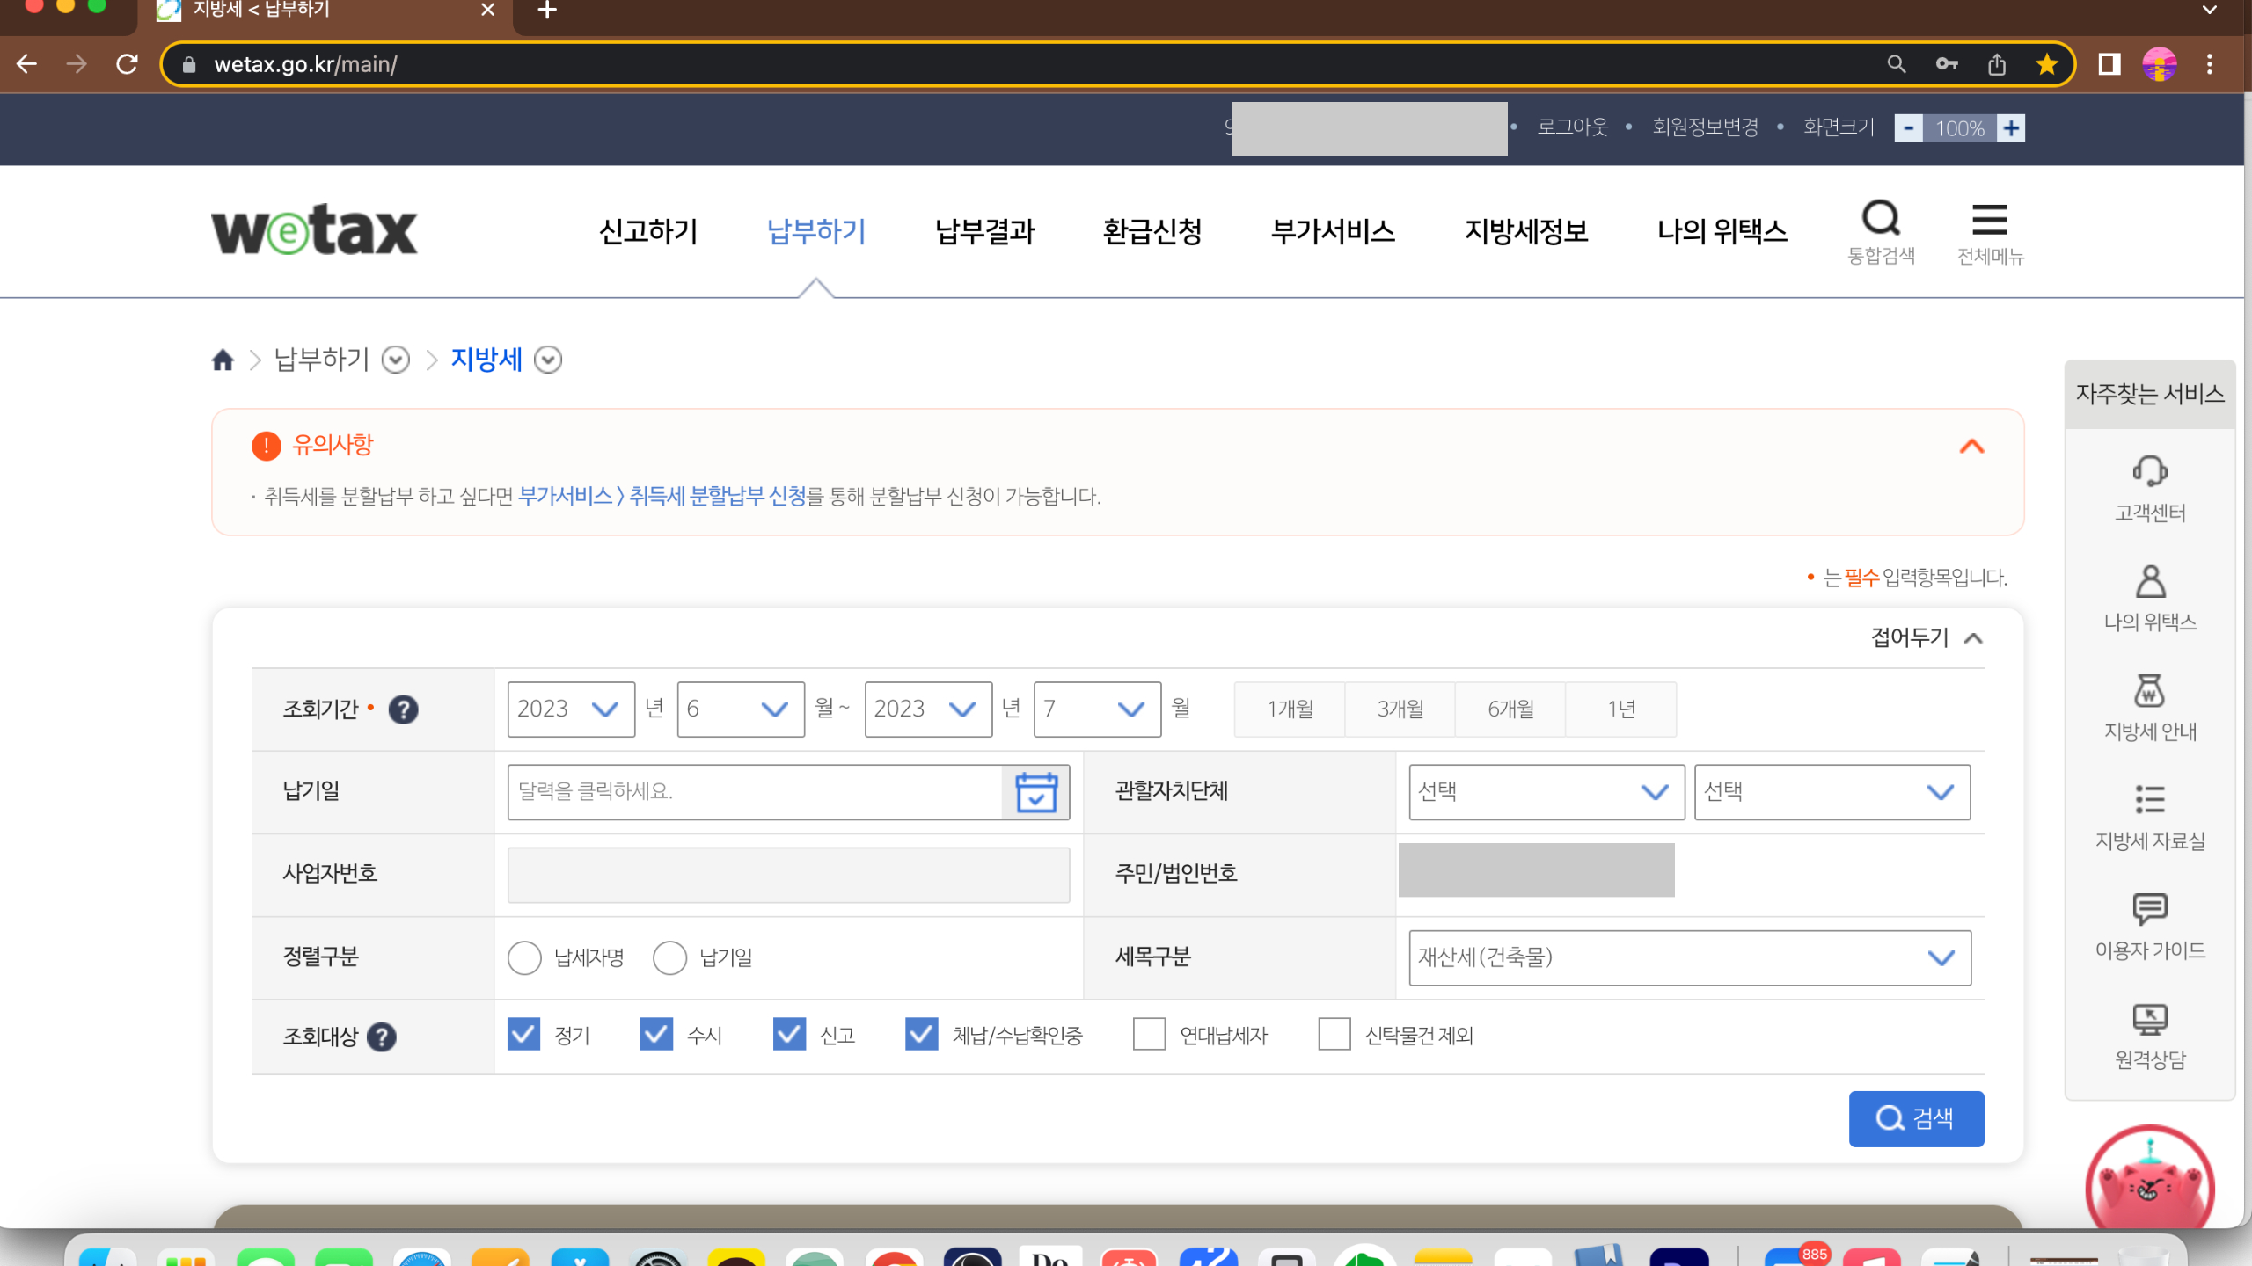Open the 원격상담 monitor icon
The height and width of the screenshot is (1266, 2252).
[2149, 1019]
